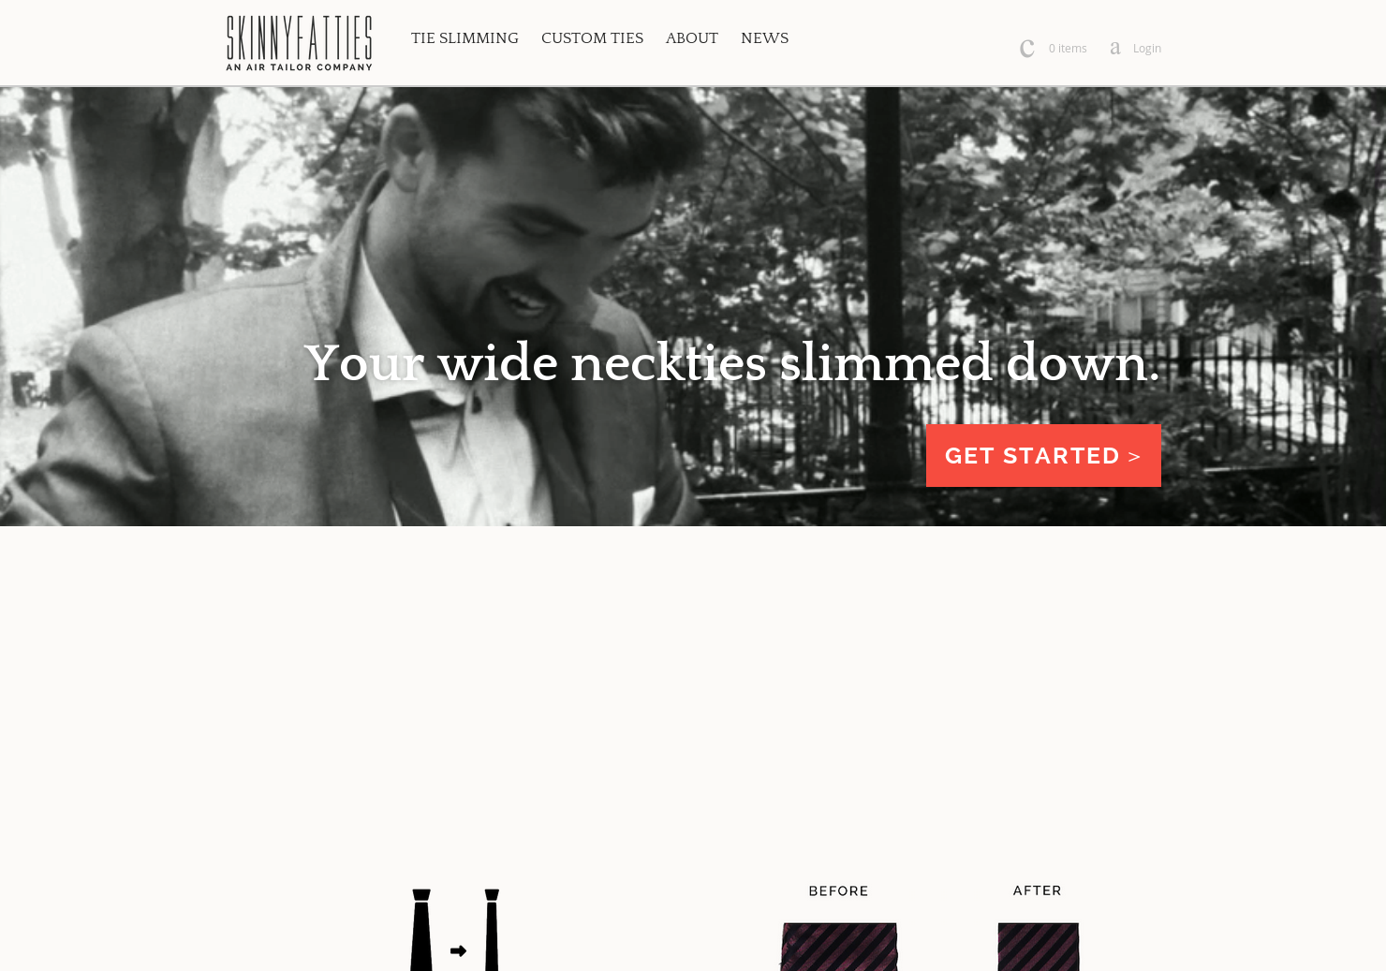This screenshot has height=971, width=1386.
Task: Open the Tie Slimming menu
Action: [464, 38]
